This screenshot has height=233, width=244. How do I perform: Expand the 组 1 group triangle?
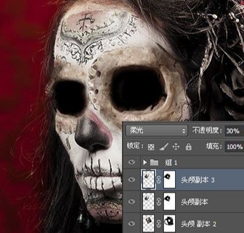click(x=145, y=162)
